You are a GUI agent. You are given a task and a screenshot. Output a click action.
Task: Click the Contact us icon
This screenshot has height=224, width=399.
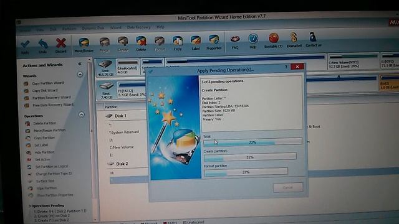313,37
